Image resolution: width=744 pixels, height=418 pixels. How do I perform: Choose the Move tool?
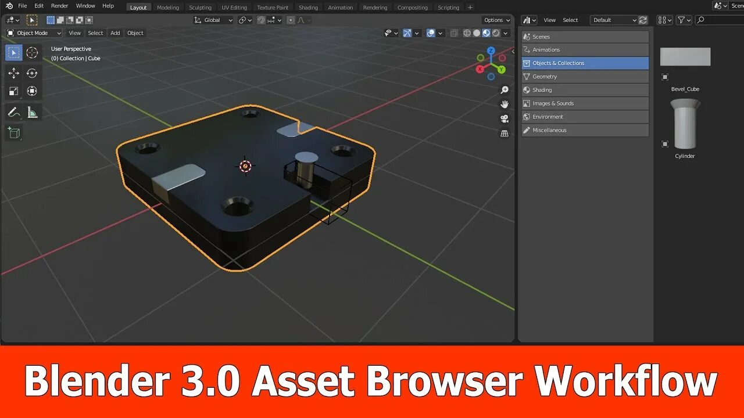point(14,73)
